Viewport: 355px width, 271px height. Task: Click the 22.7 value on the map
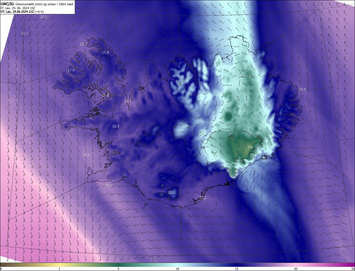83,44
